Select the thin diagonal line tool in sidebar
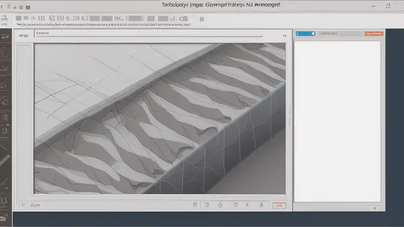This screenshot has height=227, width=404. coord(5,149)
